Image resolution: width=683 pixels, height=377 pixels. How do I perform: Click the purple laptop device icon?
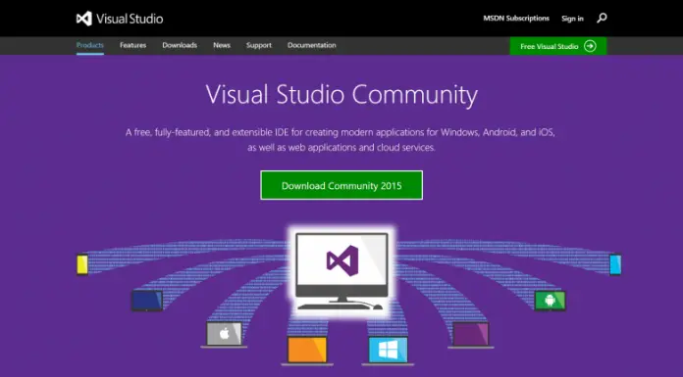(471, 335)
